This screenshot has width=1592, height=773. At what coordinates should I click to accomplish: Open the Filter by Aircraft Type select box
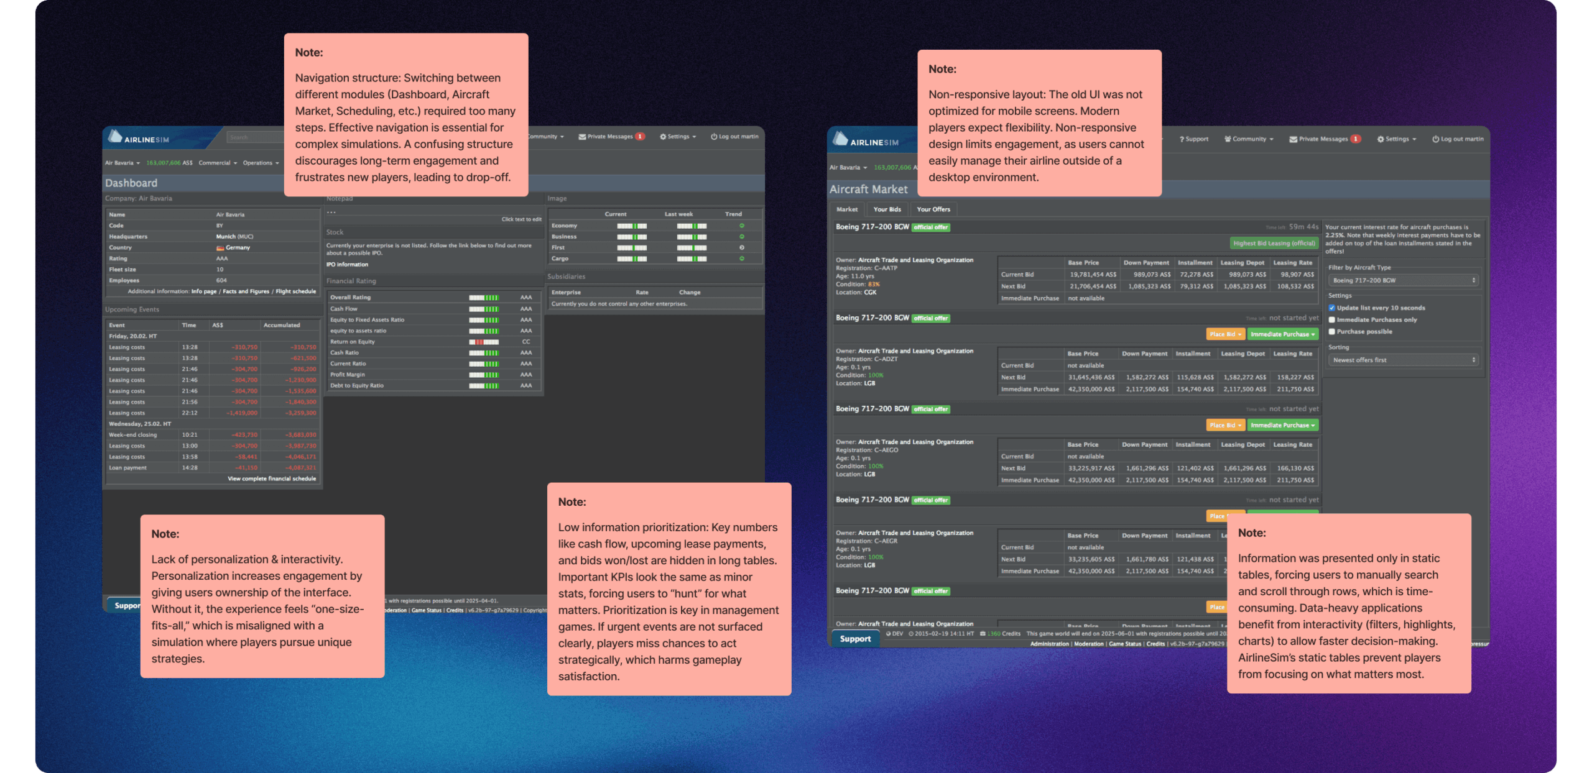click(x=1404, y=280)
